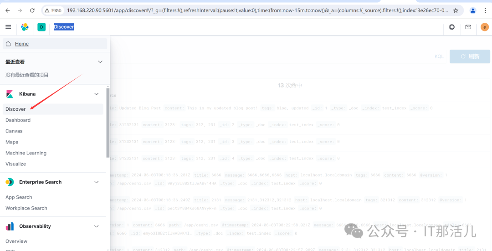Viewport: 492px width, 251px height.
Task: Open the orange user avatar e
Action: [485, 27]
